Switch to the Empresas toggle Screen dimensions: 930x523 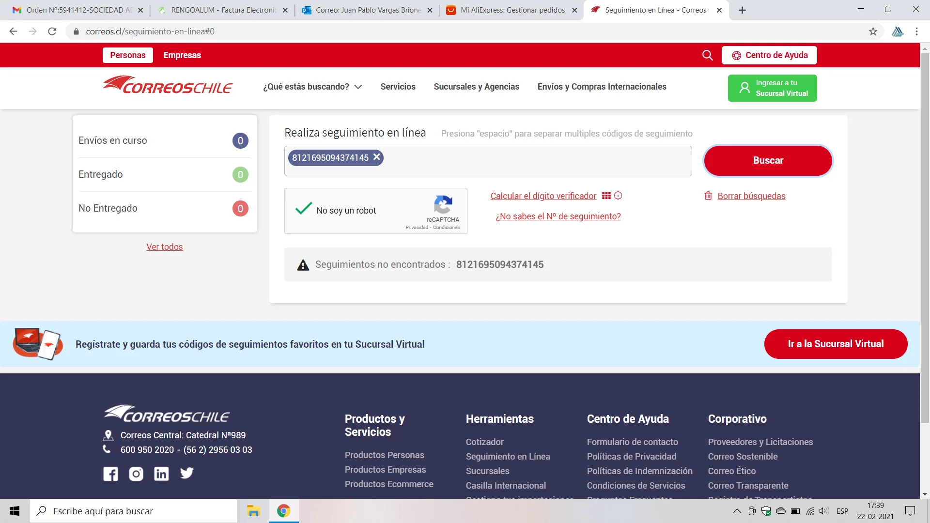click(182, 55)
